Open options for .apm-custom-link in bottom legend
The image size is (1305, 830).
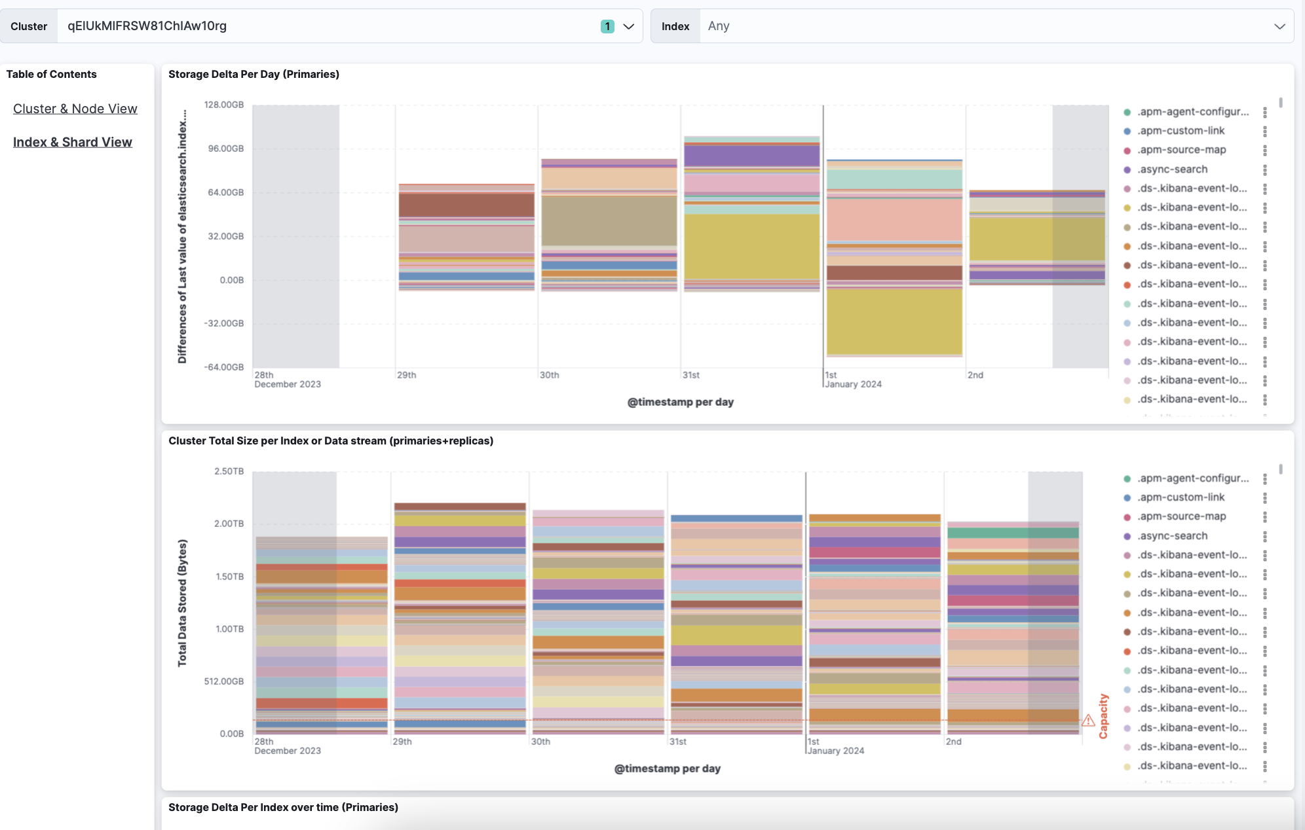[1264, 497]
